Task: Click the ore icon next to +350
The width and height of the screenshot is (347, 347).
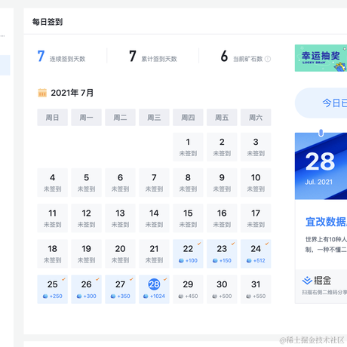Action: [113, 296]
